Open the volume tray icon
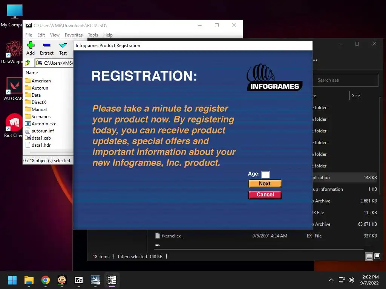 [351, 280]
